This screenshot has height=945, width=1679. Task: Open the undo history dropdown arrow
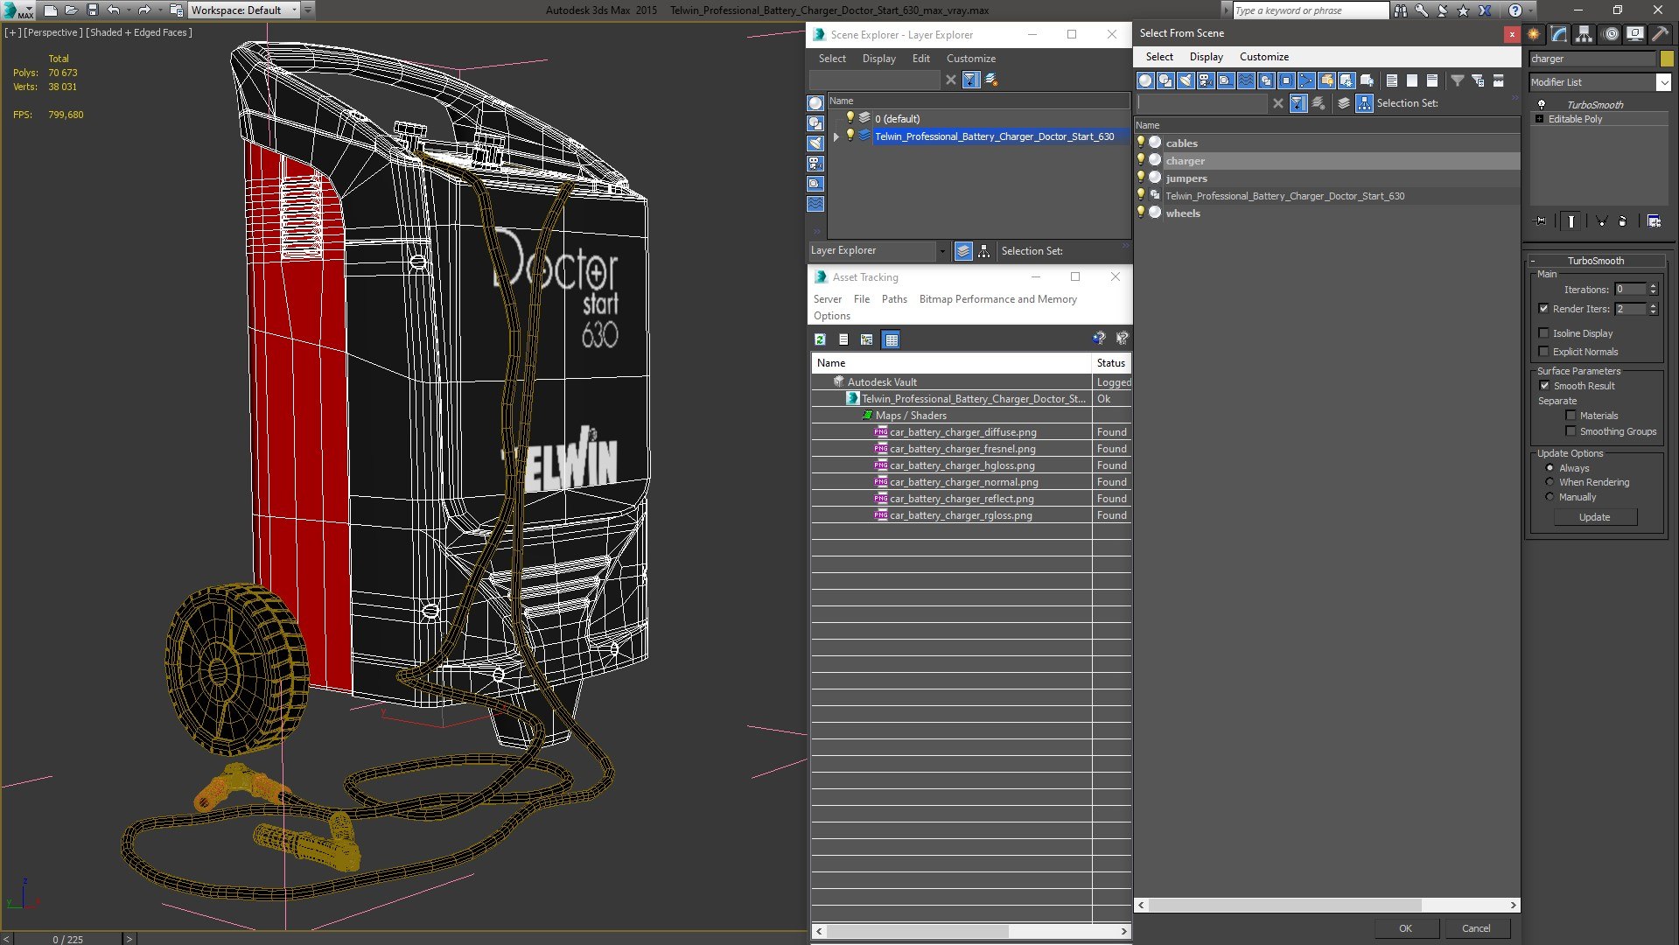point(128,10)
